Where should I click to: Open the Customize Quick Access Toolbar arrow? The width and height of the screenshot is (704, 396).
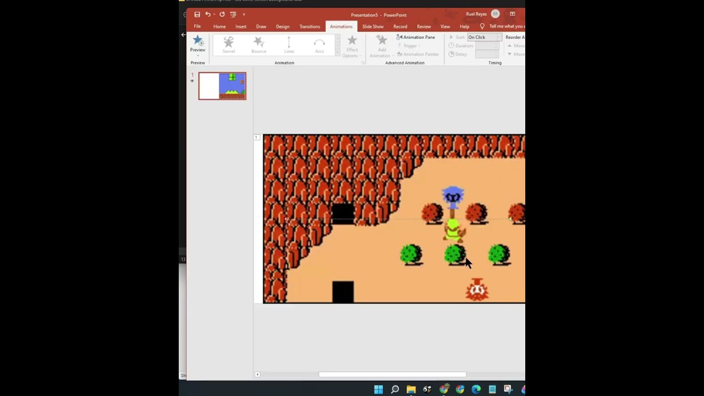(244, 14)
